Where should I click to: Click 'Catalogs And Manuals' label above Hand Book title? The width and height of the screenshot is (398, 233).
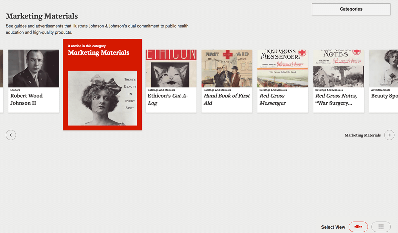pos(217,90)
